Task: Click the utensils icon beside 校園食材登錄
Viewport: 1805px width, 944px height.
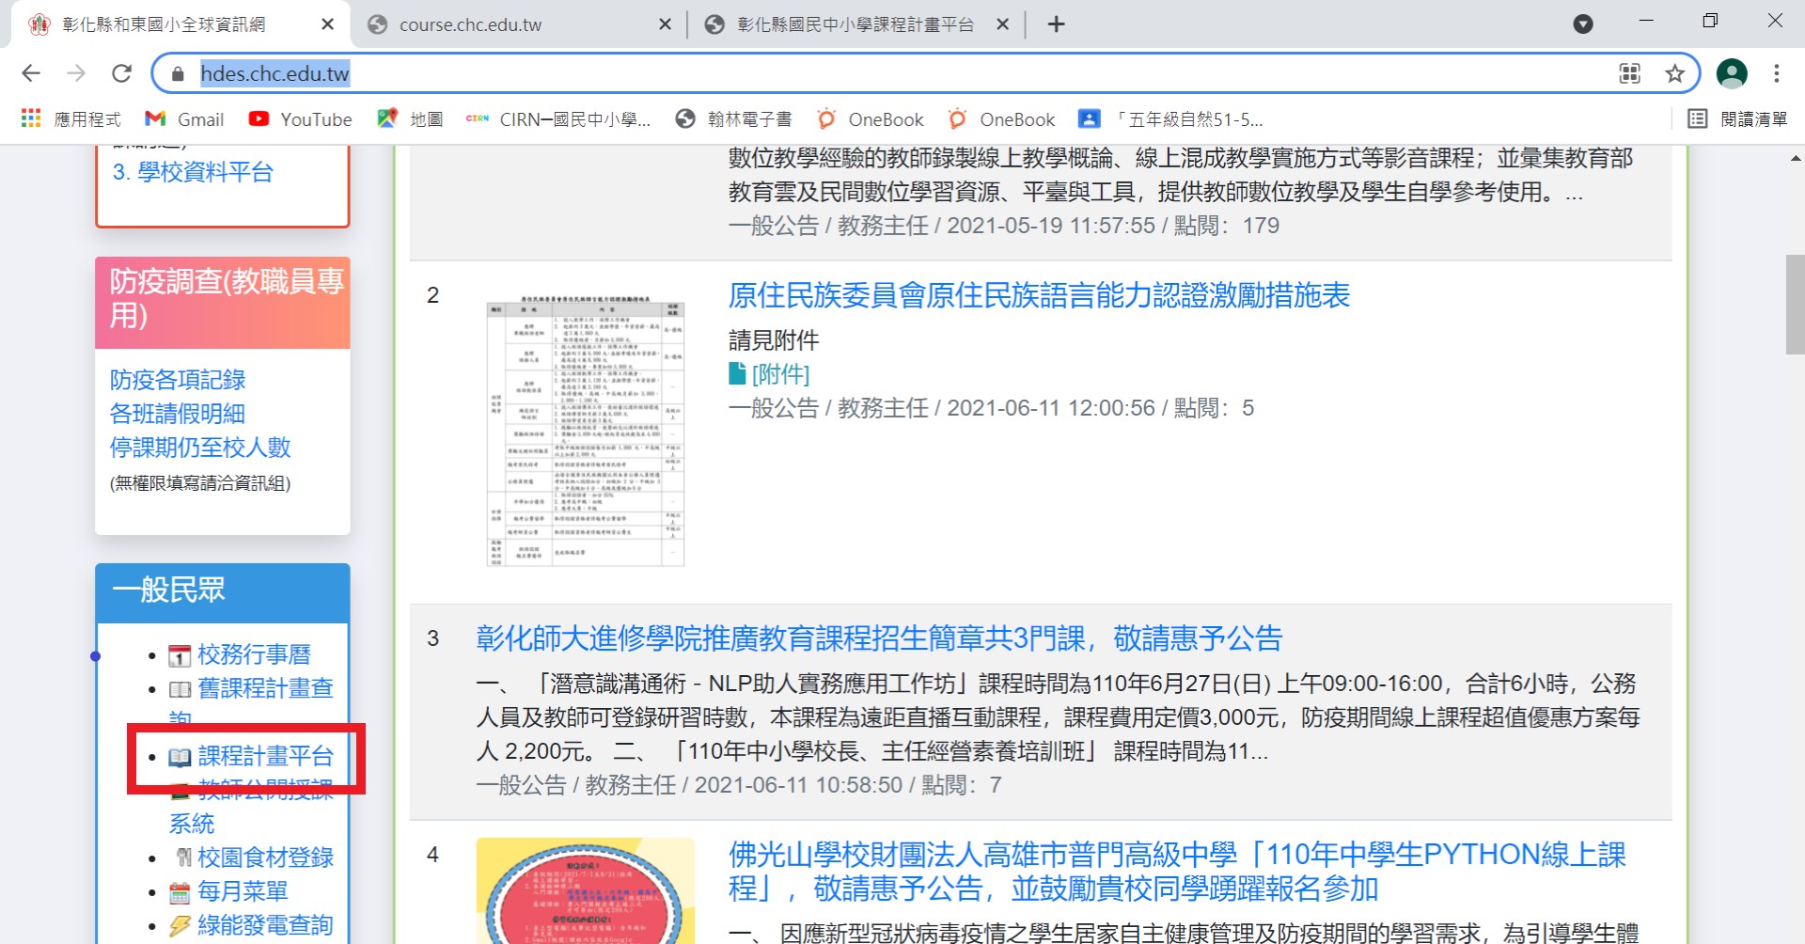Action: pos(183,857)
